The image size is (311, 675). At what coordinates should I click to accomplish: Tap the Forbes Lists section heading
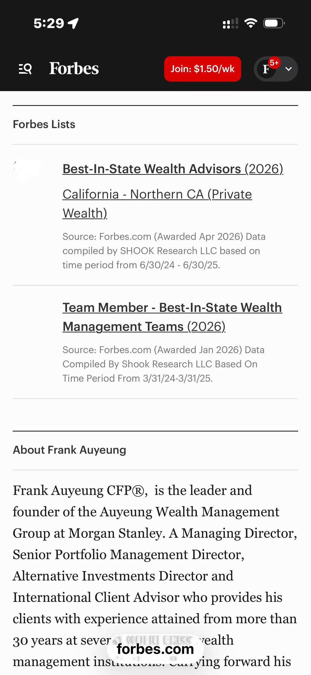click(44, 124)
